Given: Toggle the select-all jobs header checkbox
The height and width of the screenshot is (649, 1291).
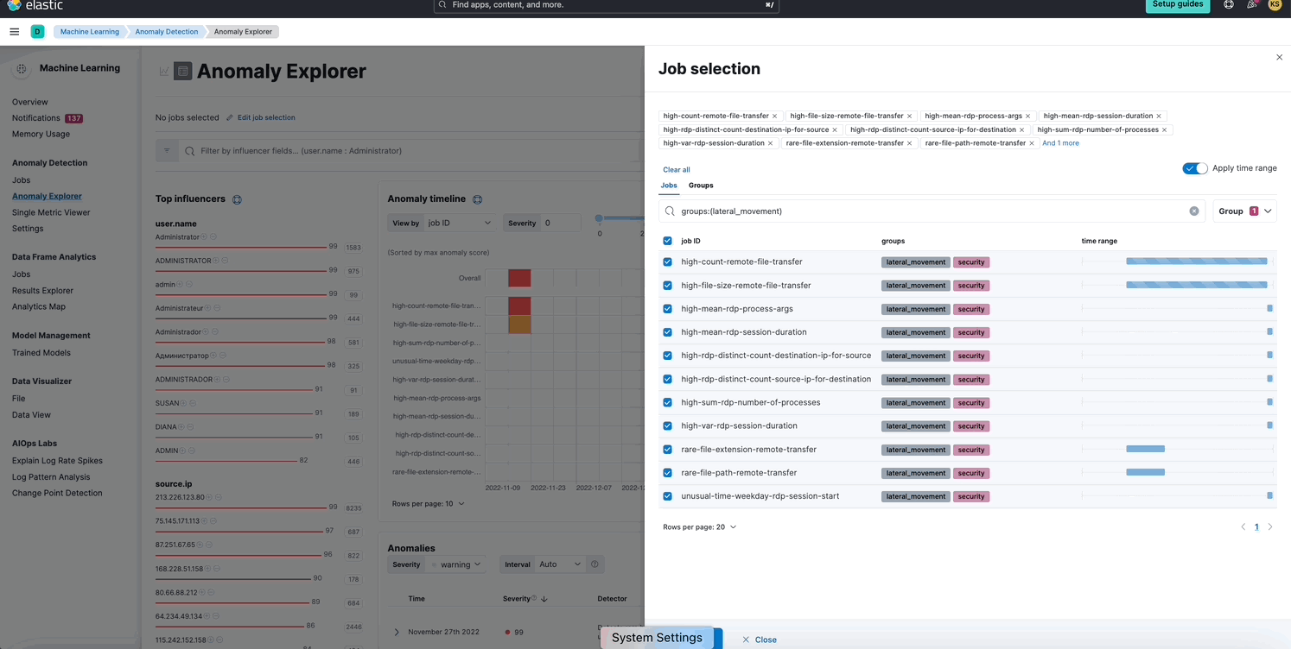Looking at the screenshot, I should [667, 242].
